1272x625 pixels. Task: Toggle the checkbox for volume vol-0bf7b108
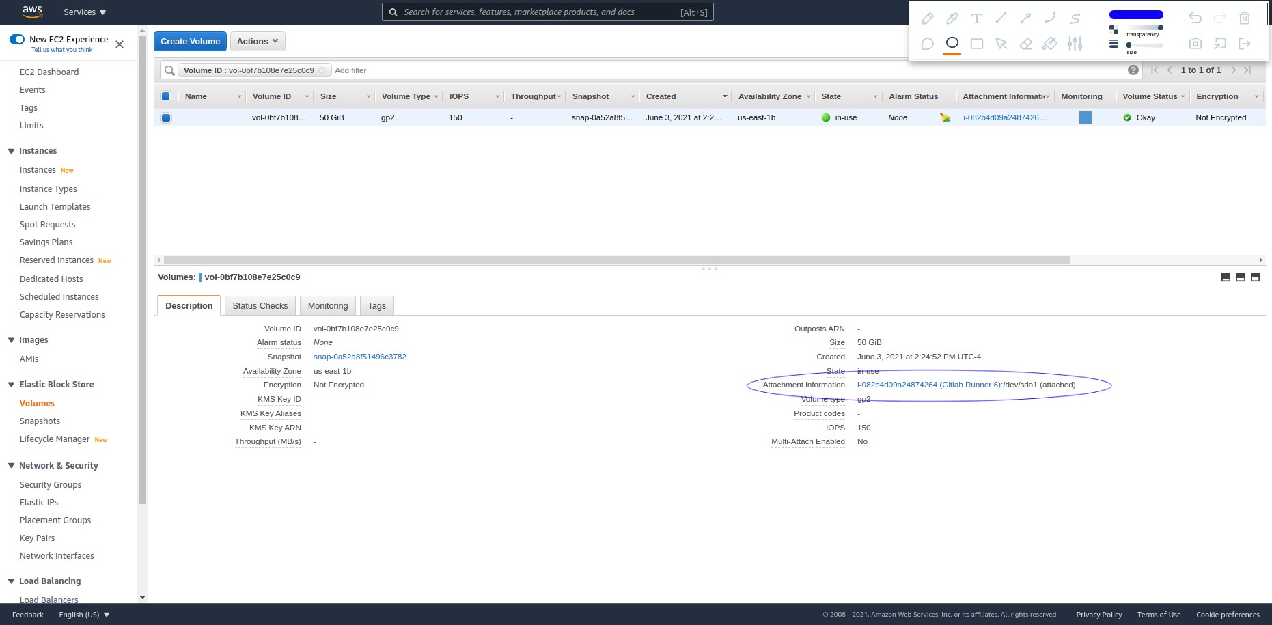pyautogui.click(x=166, y=117)
